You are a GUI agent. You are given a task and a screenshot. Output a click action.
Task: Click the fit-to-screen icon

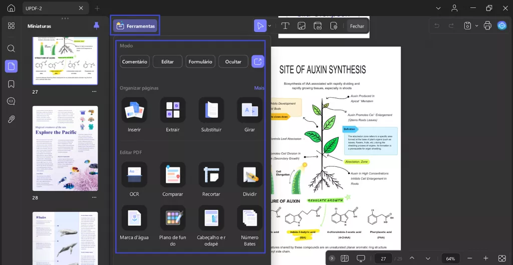click(502, 258)
